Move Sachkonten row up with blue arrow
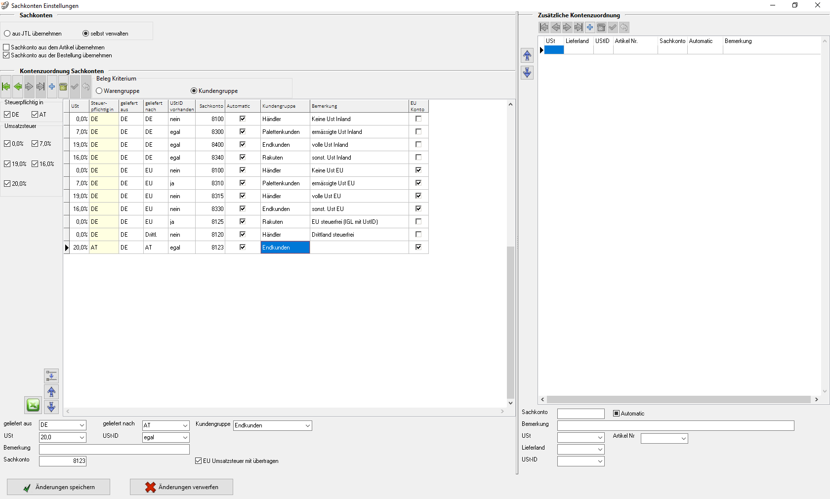Image resolution: width=830 pixels, height=499 pixels. pos(51,392)
